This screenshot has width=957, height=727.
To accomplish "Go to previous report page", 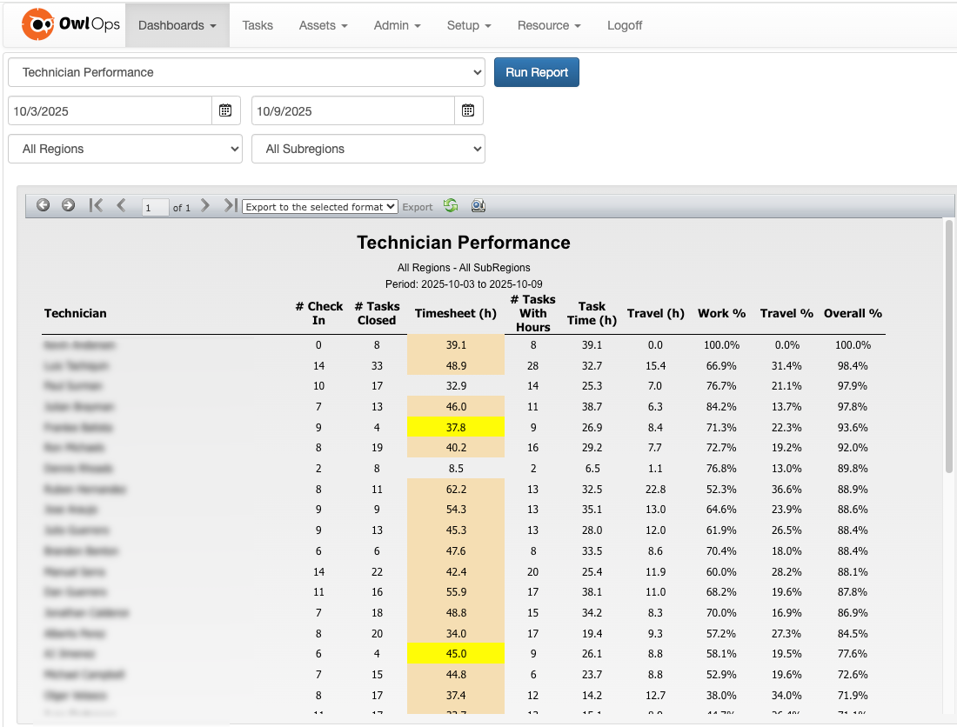I will (121, 206).
